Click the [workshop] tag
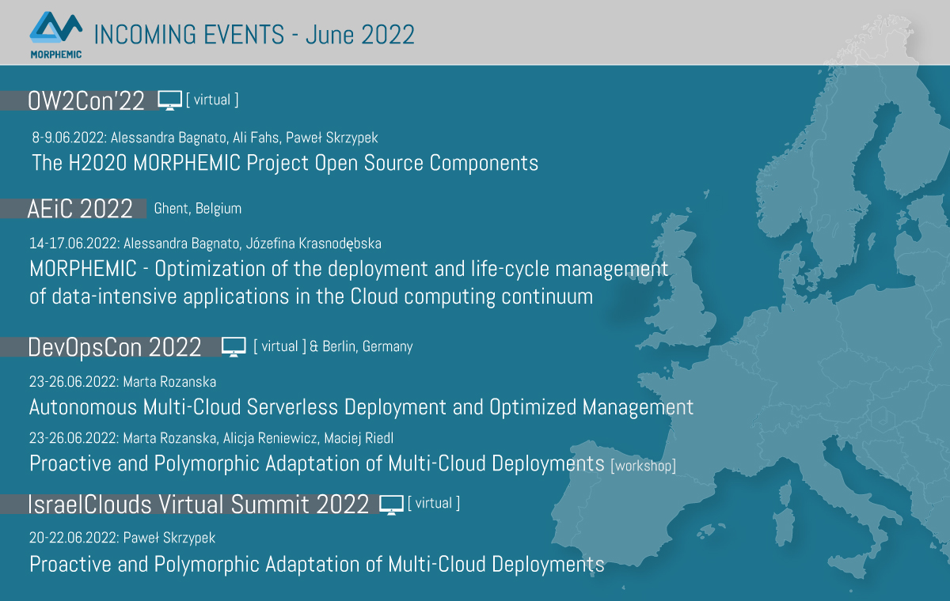 coord(643,466)
